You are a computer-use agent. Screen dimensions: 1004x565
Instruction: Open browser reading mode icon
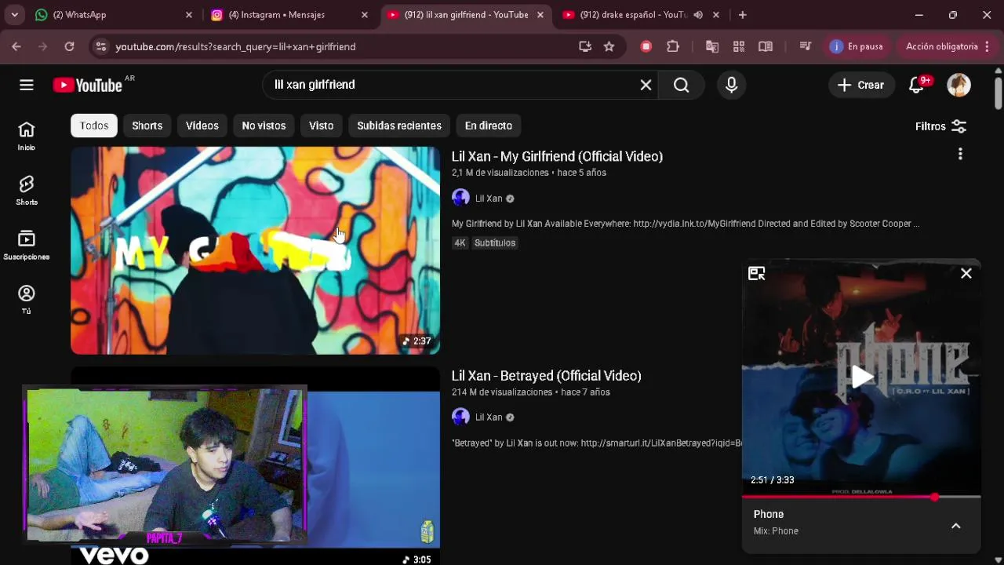tap(766, 46)
